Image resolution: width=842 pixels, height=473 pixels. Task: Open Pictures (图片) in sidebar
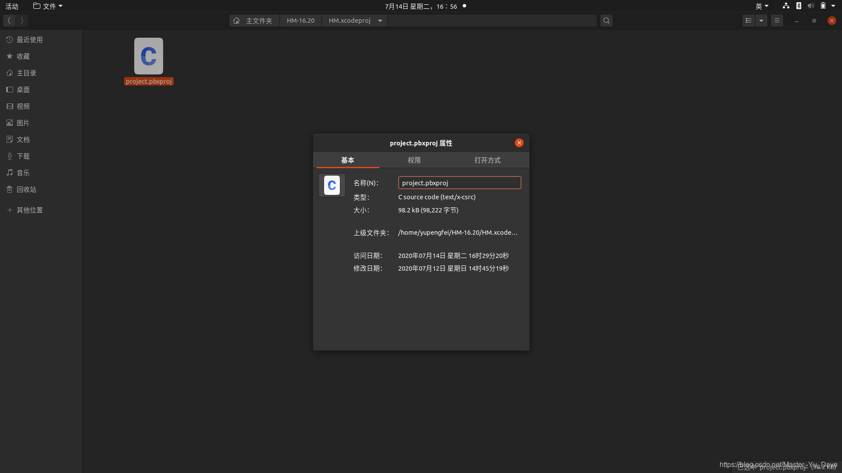41,123
